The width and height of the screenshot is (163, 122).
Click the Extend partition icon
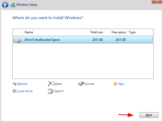click(50, 91)
